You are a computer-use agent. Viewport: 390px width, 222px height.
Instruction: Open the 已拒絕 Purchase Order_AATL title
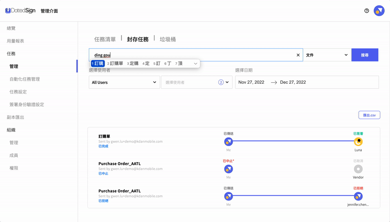(119, 191)
